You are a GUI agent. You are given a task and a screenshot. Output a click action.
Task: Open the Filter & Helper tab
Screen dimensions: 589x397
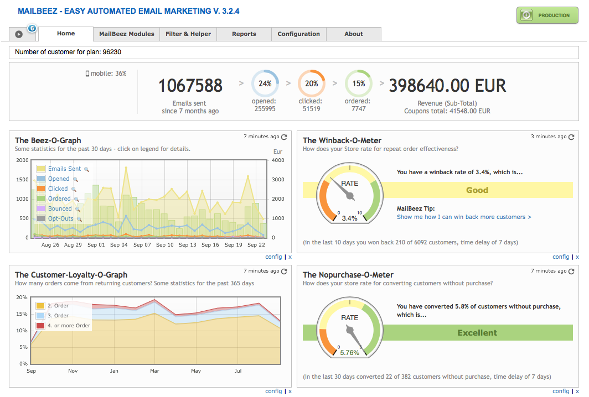coord(188,34)
